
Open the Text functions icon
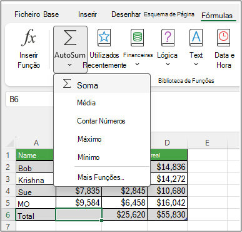pyautogui.click(x=196, y=38)
